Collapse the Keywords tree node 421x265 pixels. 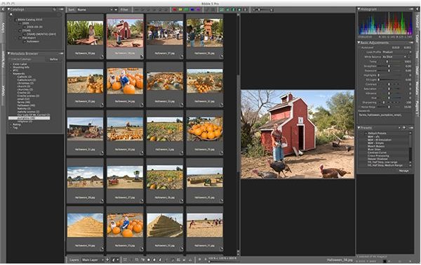pos(11,73)
